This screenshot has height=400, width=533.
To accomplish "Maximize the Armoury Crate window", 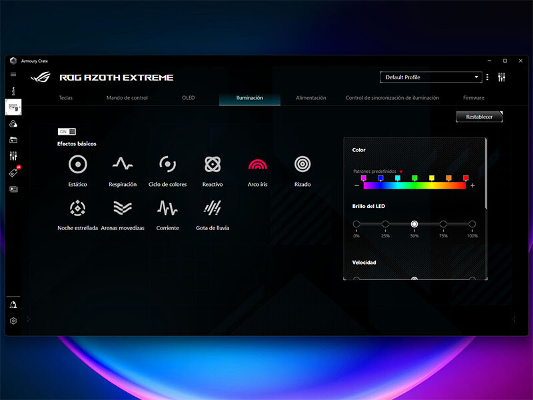I will point(505,61).
